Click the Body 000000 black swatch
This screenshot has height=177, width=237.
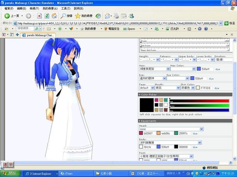click(x=176, y=147)
